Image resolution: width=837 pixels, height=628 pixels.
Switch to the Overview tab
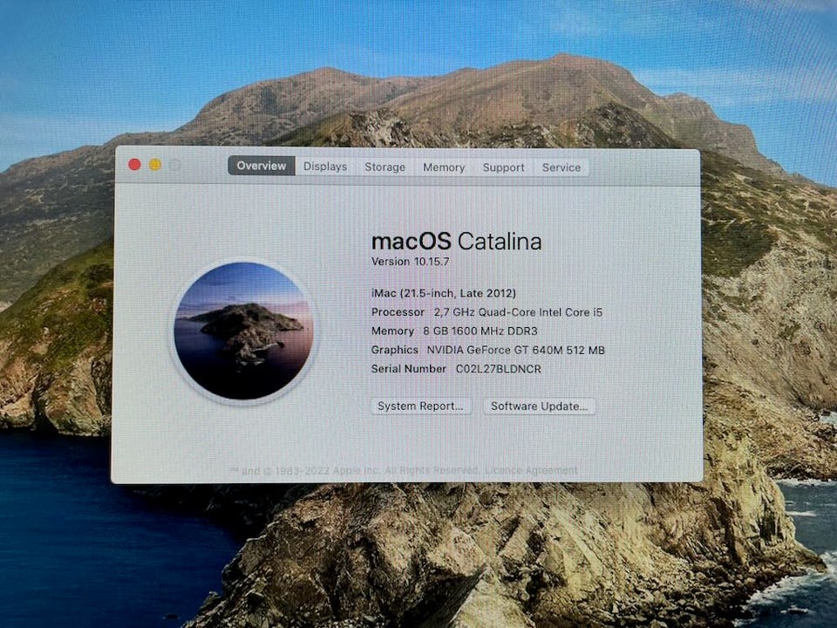pos(262,166)
